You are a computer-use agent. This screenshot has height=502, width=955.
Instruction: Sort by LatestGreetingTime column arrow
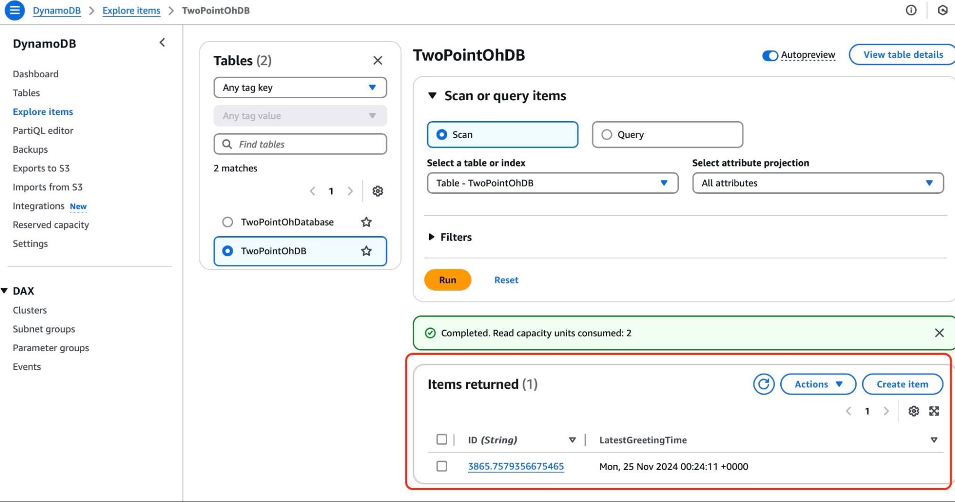(x=934, y=440)
